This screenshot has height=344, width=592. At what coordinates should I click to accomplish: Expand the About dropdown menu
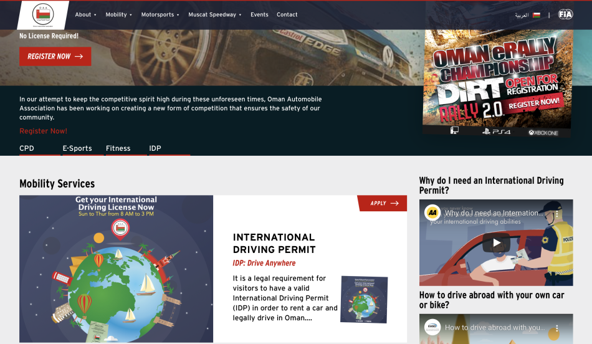(x=86, y=15)
